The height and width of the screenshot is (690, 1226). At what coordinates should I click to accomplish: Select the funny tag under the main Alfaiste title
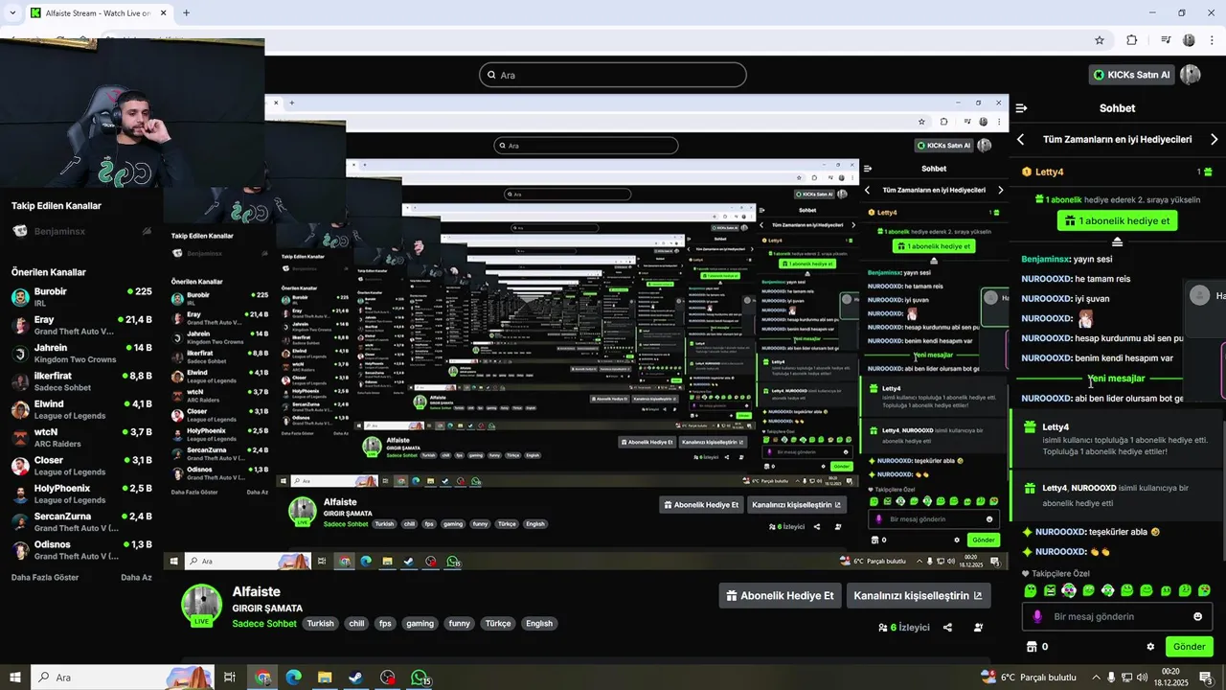460,623
